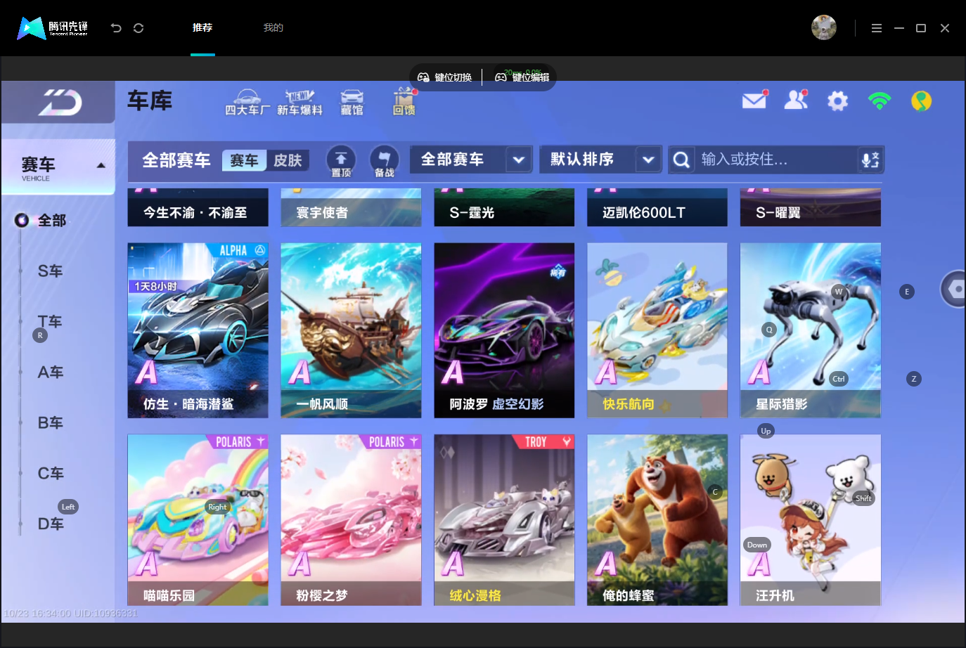Image resolution: width=966 pixels, height=648 pixels.
Task: Click the side panel expander handle
Action: [953, 289]
